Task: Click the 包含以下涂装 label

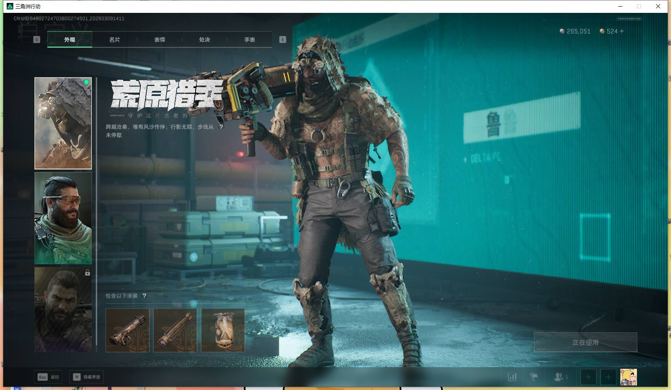Action: click(x=122, y=296)
